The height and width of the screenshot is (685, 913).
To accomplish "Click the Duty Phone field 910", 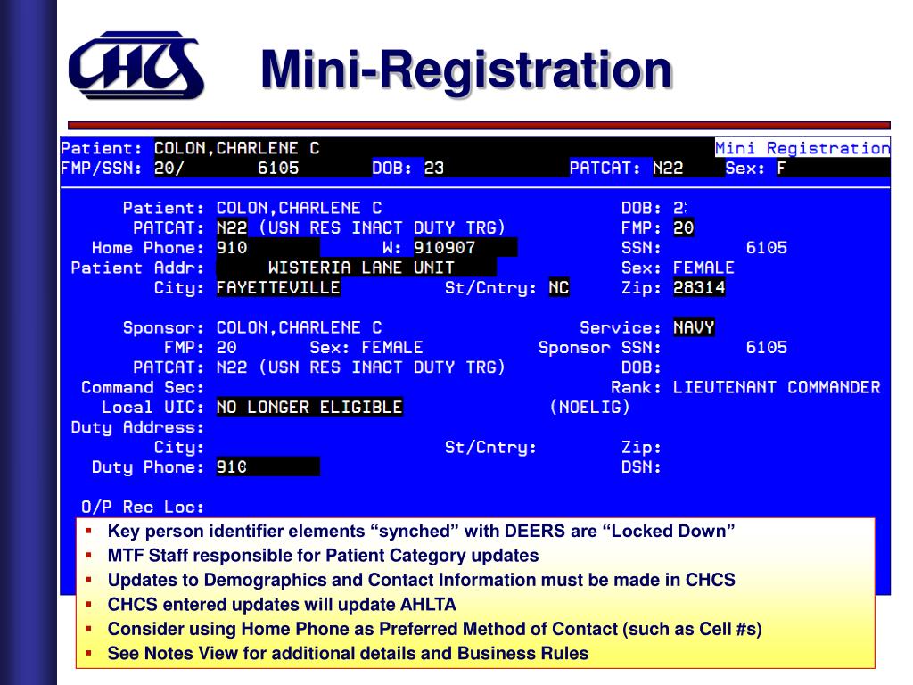I will click(267, 467).
